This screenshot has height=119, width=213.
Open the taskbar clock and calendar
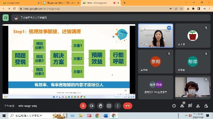click(198, 116)
